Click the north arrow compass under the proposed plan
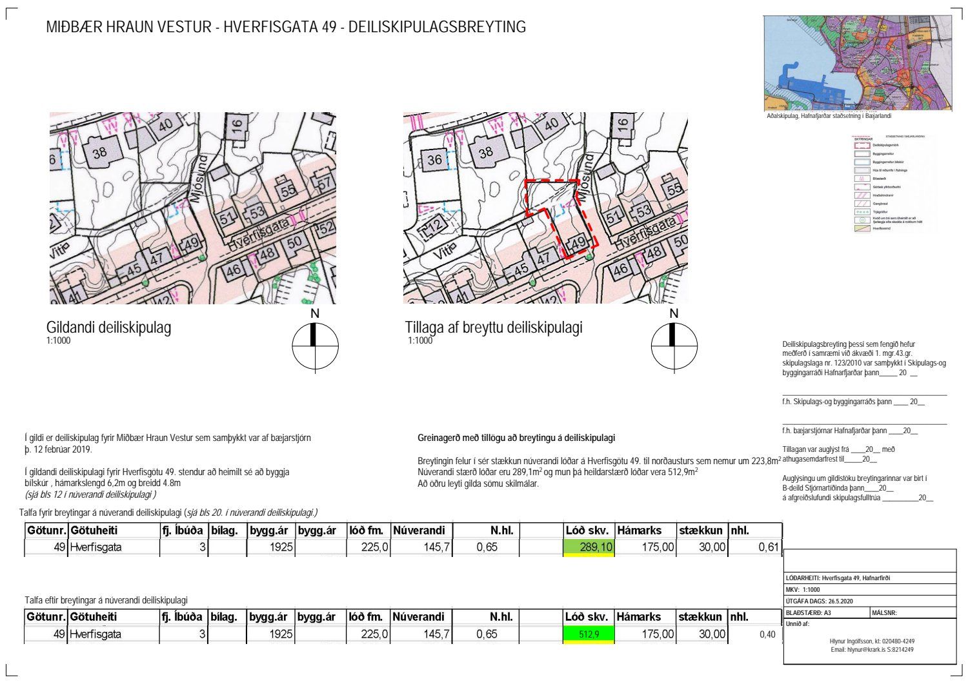The height and width of the screenshot is (684, 968). click(x=674, y=346)
